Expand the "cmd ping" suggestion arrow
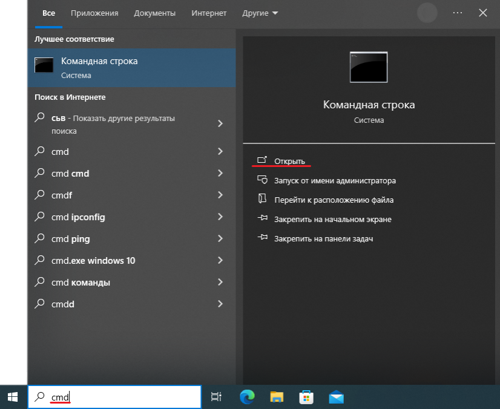500x409 pixels. [220, 239]
